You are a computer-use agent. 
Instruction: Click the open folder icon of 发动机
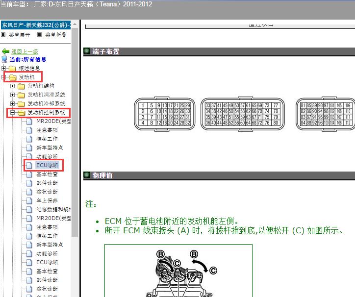(x=13, y=77)
